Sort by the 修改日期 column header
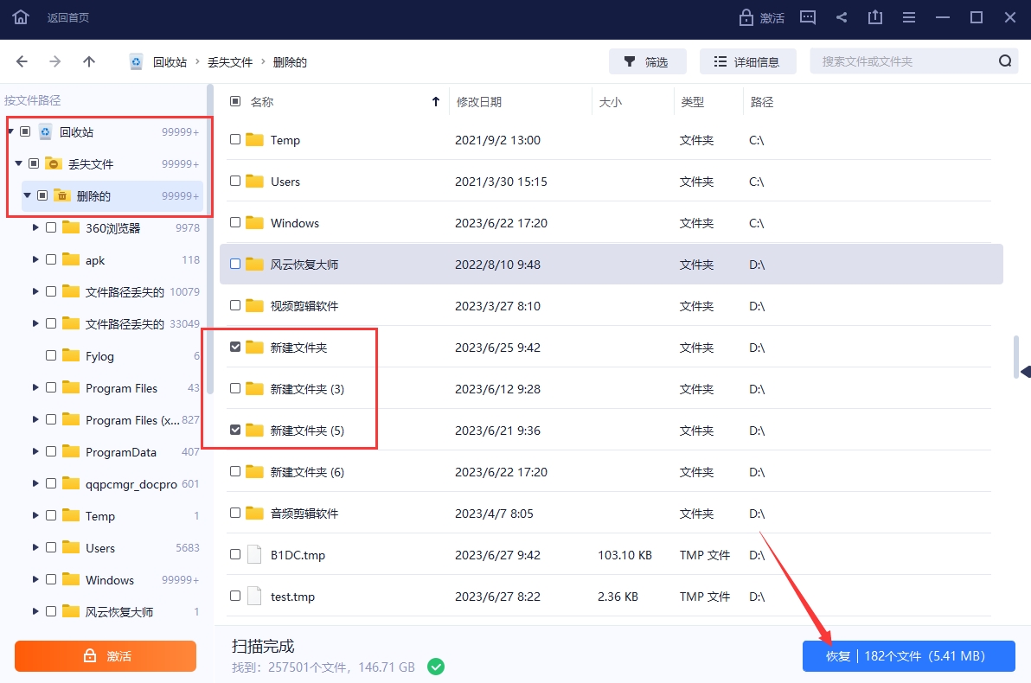The width and height of the screenshot is (1031, 683). click(x=478, y=102)
